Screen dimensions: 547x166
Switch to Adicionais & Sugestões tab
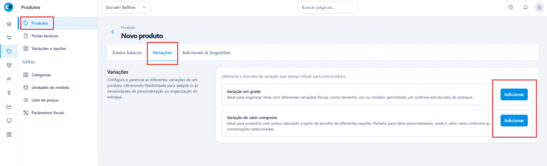click(x=206, y=53)
